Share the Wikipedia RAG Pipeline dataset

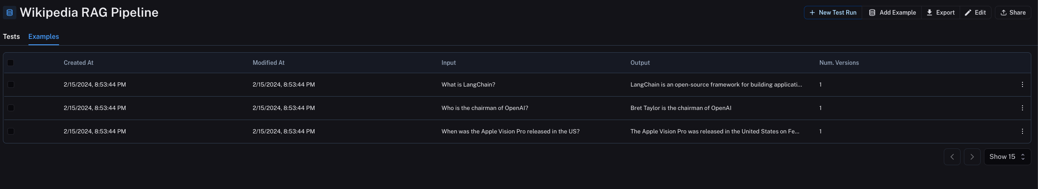click(x=1013, y=13)
